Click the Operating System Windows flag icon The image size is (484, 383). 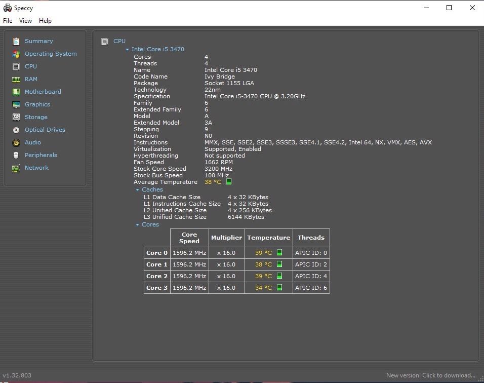pos(16,54)
